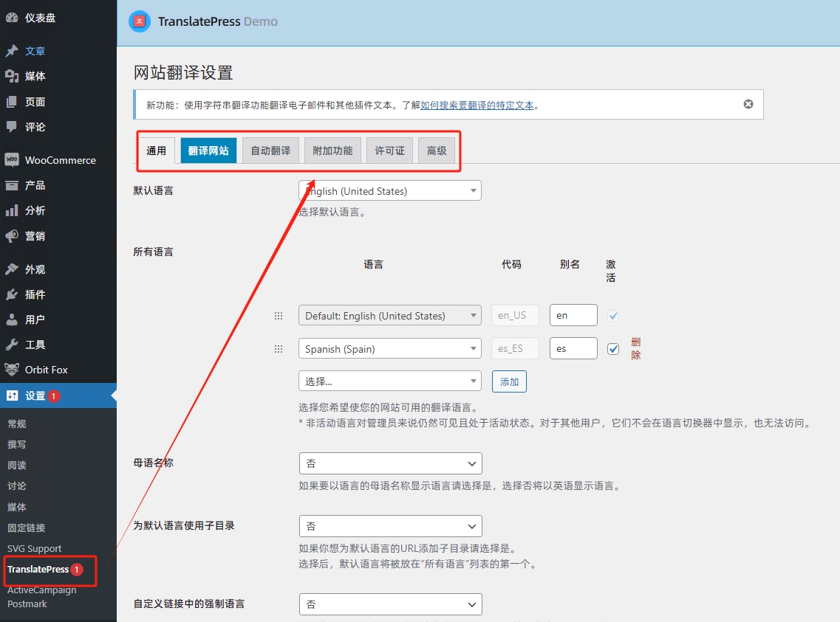Open the 媒体 settings submenu item

pos(16,506)
